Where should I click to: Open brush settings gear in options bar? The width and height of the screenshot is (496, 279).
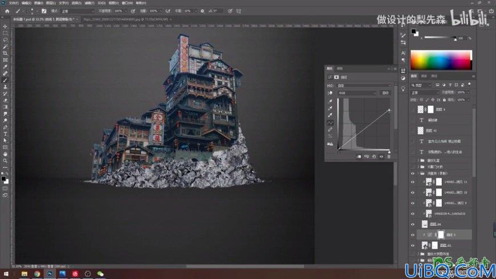pyautogui.click(x=202, y=11)
